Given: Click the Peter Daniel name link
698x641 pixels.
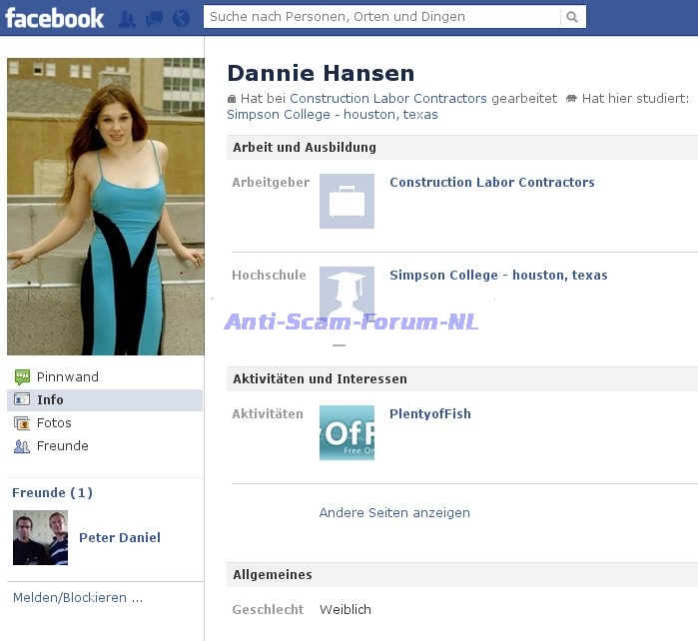Looking at the screenshot, I should [119, 537].
